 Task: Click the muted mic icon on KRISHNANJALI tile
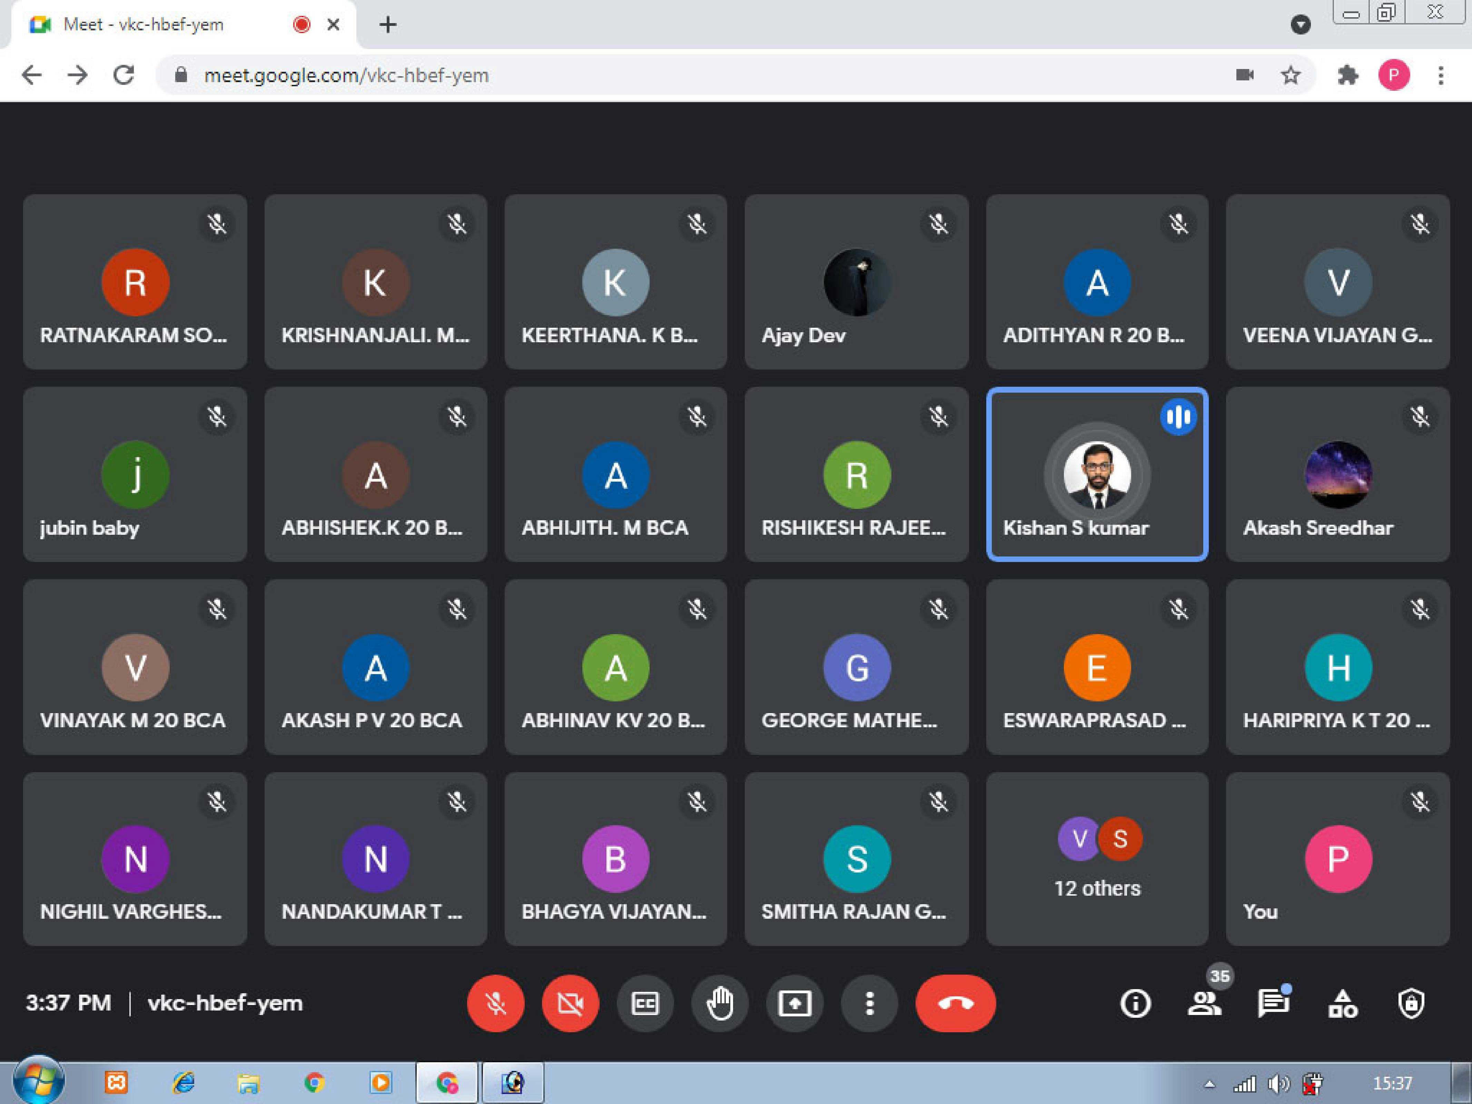[x=457, y=224]
